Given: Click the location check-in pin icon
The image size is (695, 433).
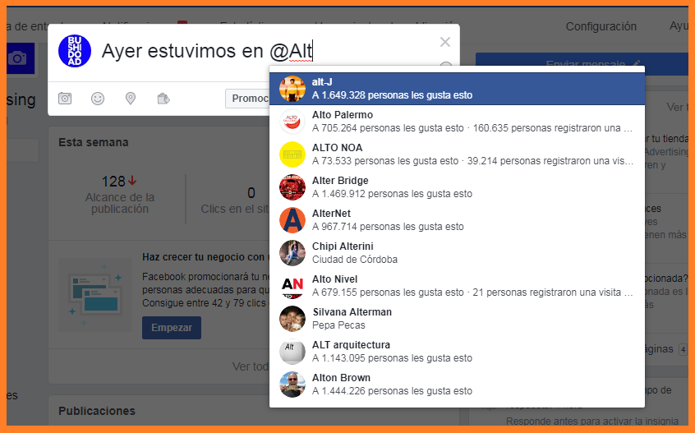Looking at the screenshot, I should pos(131,98).
